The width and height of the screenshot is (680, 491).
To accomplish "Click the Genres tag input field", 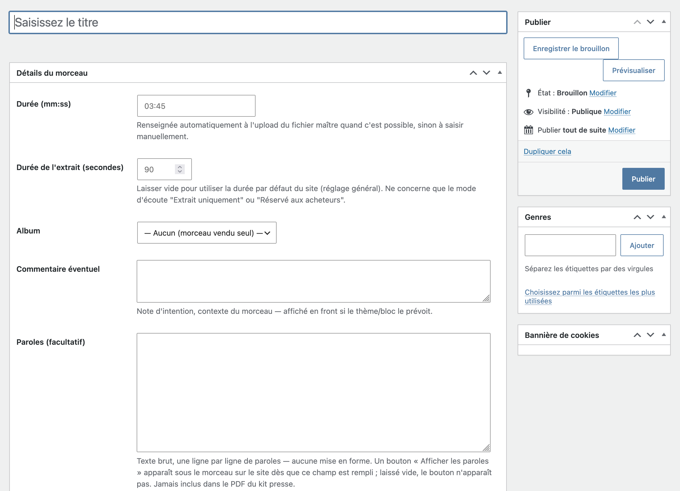I will 570,245.
